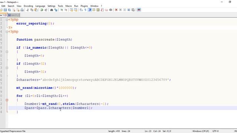Open the Encoding menu
The height and width of the screenshot is (133, 237).
point(29,6)
